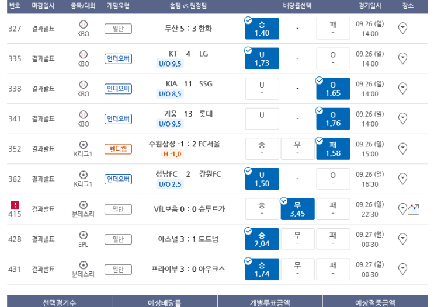
Task: Click 일반 game type tag in row 327
Action: point(118,29)
